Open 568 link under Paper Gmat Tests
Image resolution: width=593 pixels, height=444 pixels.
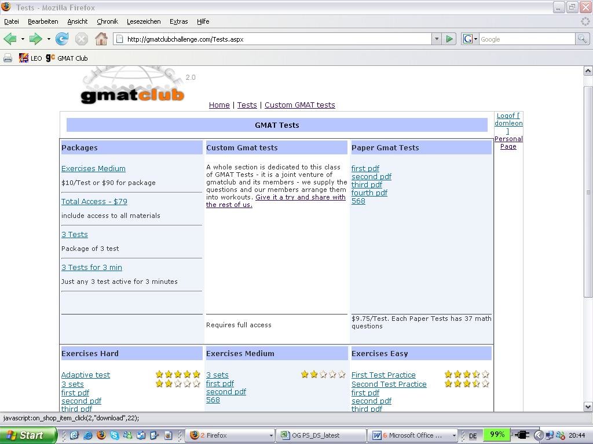358,201
